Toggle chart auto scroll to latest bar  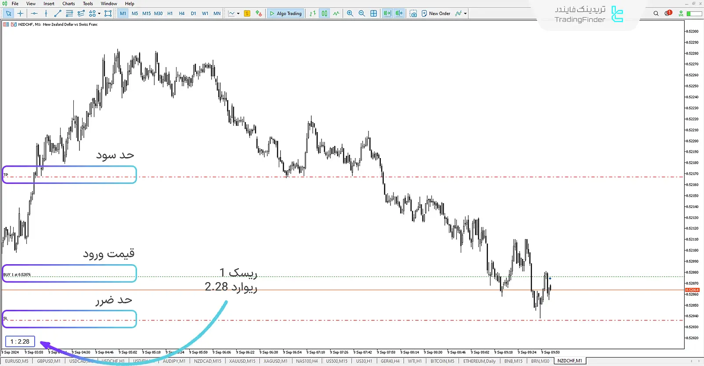pyautogui.click(x=387, y=14)
